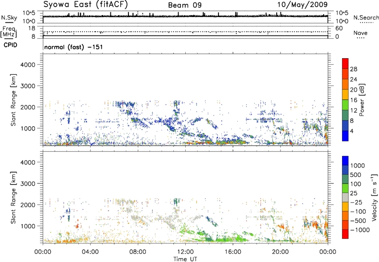Click the blue power echoes near 2000 km at 07:00

[125, 105]
